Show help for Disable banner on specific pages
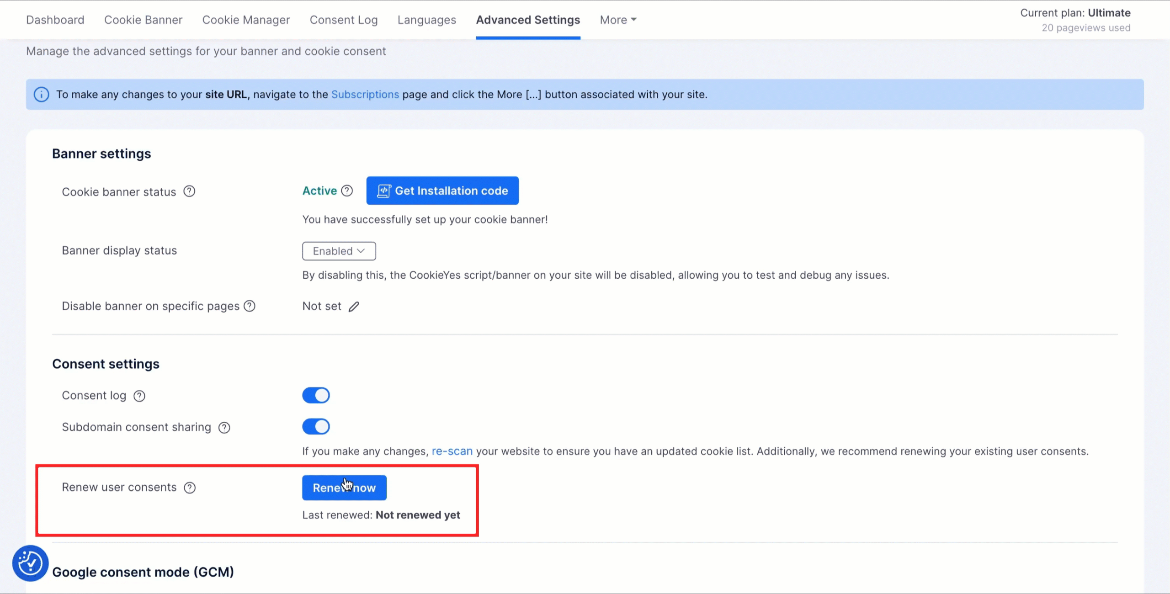 click(x=250, y=306)
